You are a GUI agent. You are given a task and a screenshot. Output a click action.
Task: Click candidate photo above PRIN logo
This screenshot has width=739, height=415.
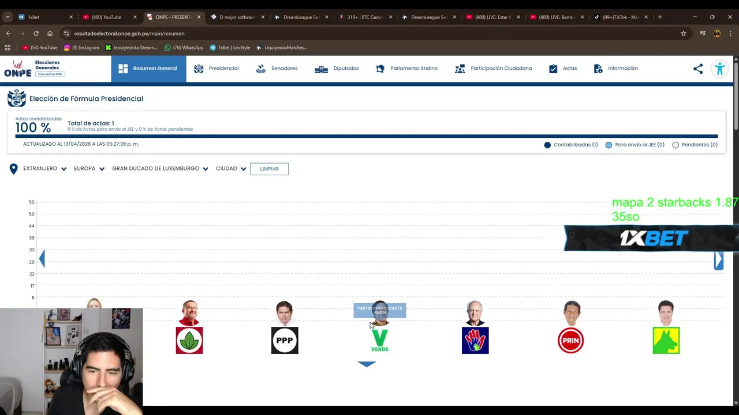tap(572, 313)
